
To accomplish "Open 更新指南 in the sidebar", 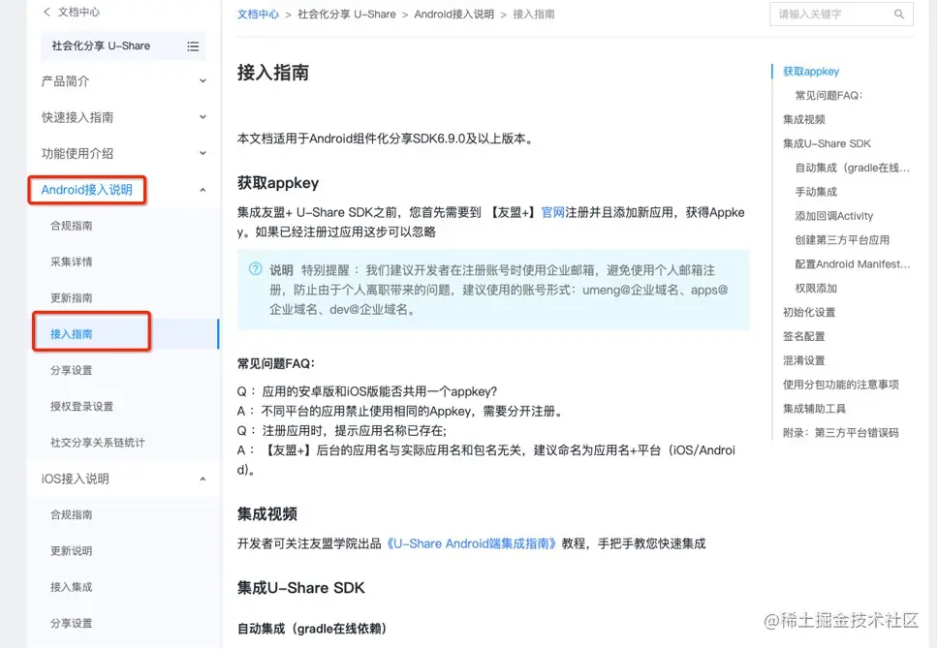I will [x=71, y=298].
